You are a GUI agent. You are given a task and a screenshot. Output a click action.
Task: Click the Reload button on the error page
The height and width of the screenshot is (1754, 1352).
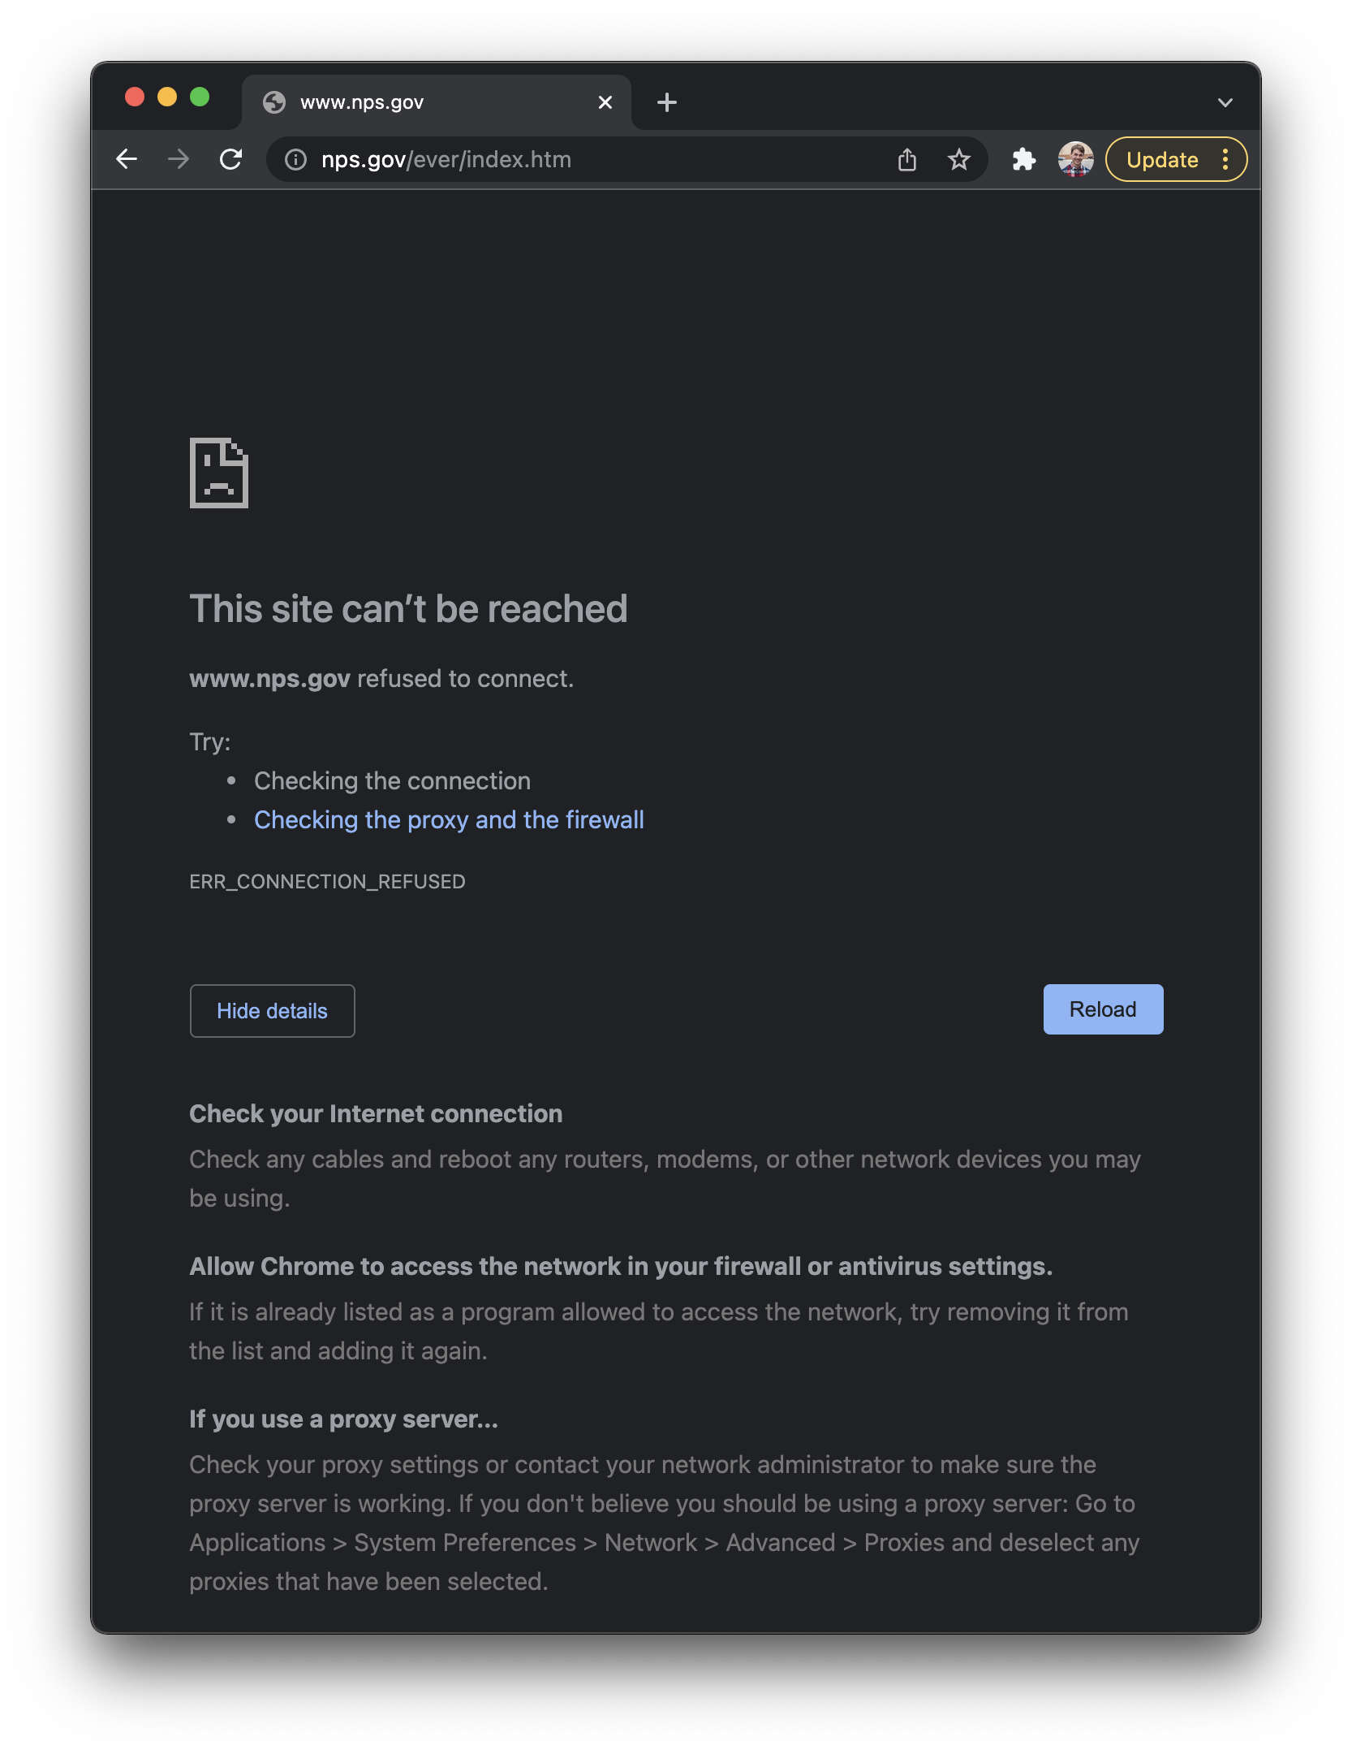(x=1102, y=1009)
